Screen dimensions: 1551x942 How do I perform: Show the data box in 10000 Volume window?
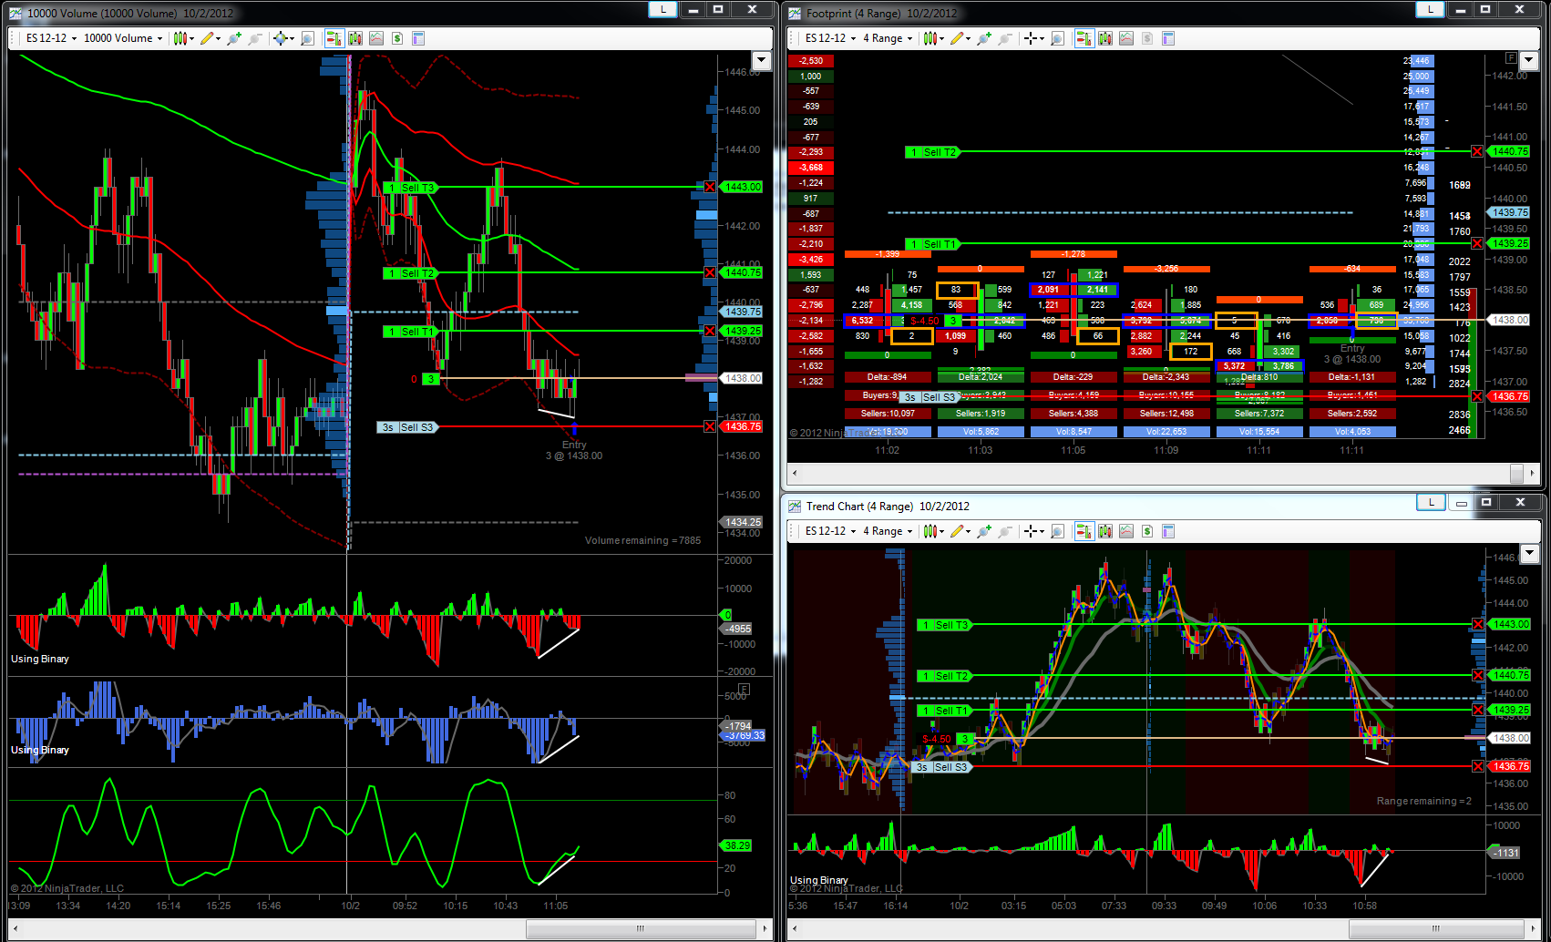(307, 38)
